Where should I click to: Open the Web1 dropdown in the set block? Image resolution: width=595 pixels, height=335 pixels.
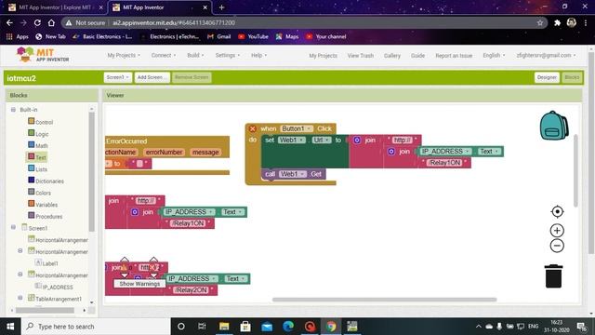[x=291, y=141]
